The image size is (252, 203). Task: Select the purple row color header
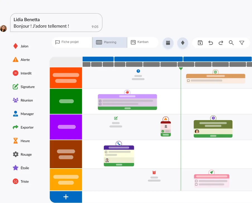point(66,127)
